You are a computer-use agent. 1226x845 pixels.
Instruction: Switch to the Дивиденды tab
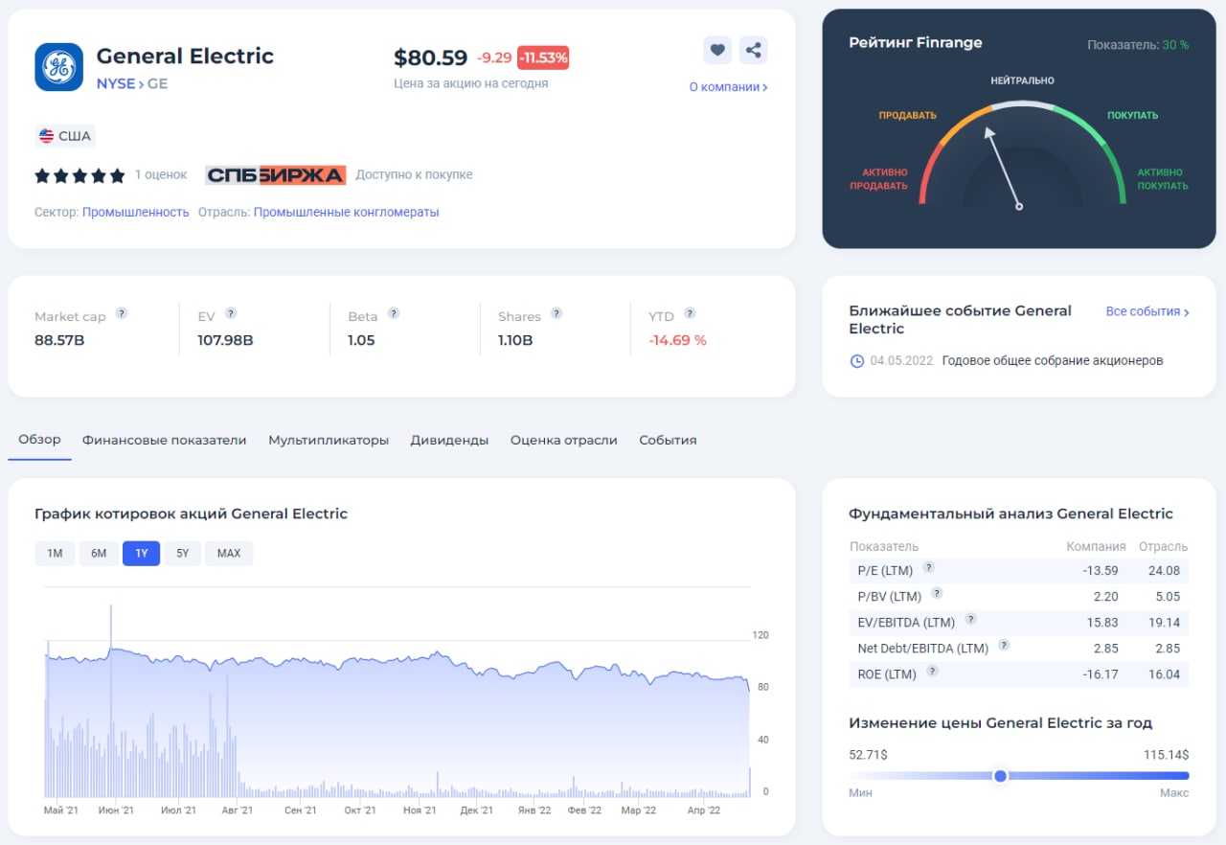coord(449,440)
